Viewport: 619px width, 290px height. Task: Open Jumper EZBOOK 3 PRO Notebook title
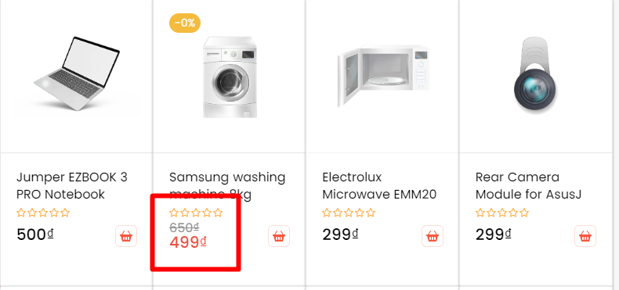(x=72, y=185)
